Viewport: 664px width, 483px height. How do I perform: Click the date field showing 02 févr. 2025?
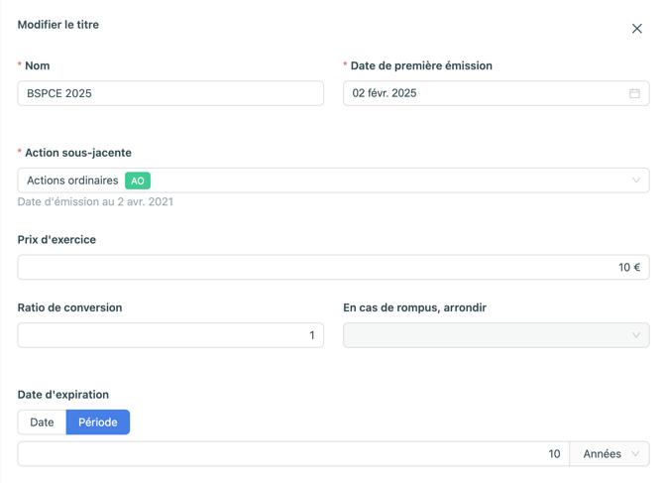[x=486, y=93]
